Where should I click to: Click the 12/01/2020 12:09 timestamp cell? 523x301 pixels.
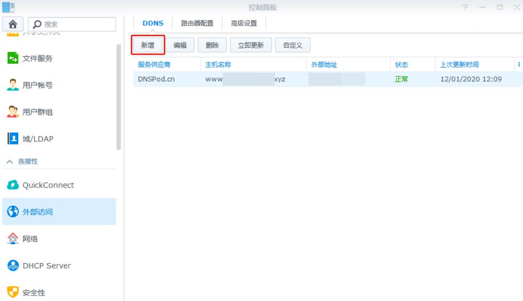tap(471, 79)
